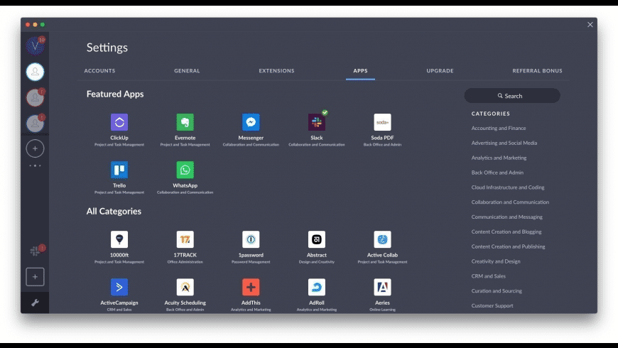Switch to the Accounts tab
Image resolution: width=618 pixels, height=348 pixels.
point(99,71)
